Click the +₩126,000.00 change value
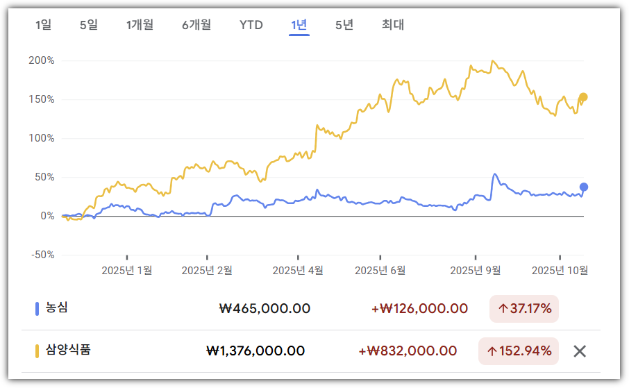The image size is (629, 388). coord(419,309)
